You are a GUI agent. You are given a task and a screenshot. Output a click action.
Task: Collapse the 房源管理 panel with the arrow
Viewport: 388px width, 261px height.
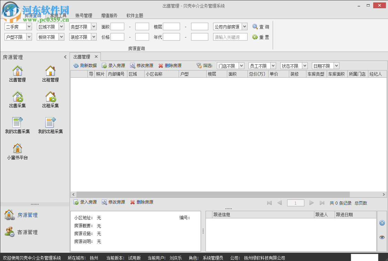pyautogui.click(x=65, y=57)
